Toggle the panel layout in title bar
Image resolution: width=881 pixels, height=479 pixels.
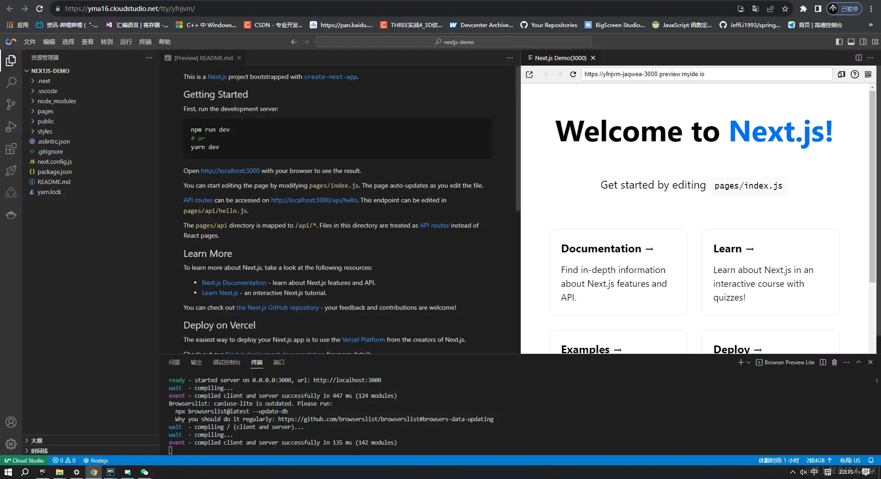pos(852,41)
